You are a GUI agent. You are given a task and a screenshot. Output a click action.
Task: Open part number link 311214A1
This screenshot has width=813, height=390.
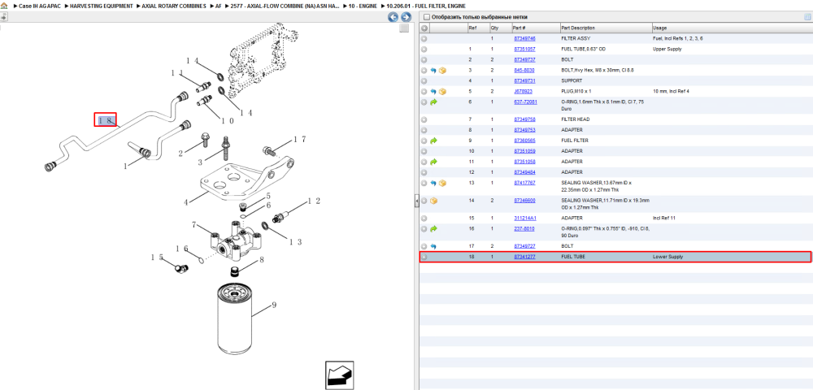[x=524, y=218]
